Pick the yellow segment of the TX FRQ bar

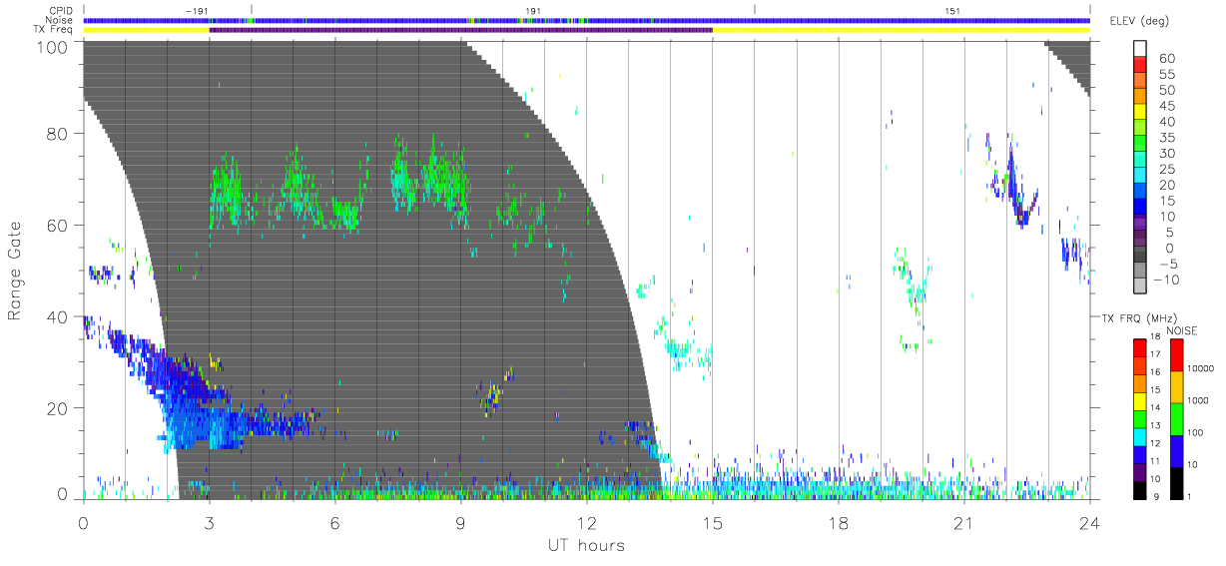pyautogui.click(x=1140, y=400)
